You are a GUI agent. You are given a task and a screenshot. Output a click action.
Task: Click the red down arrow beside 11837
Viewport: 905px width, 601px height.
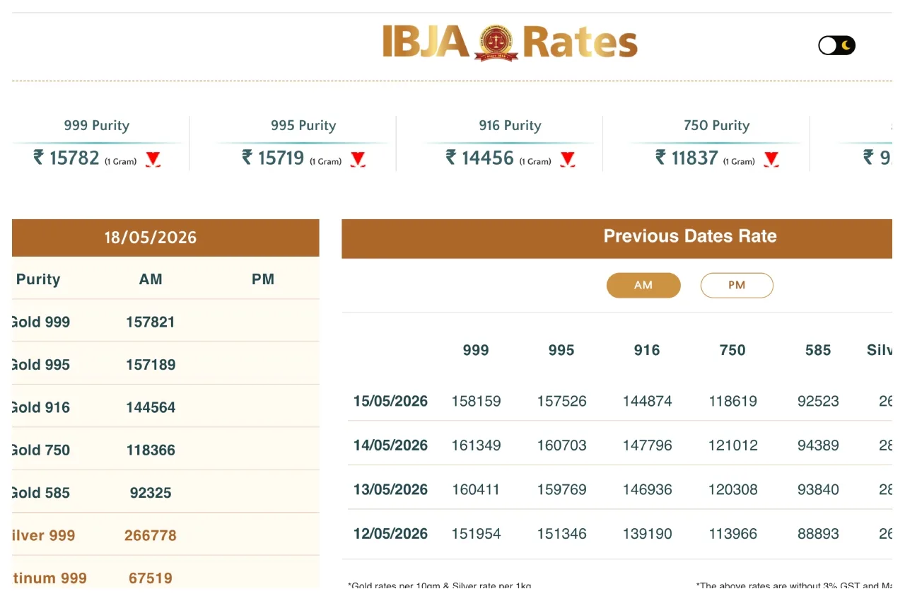(x=771, y=159)
